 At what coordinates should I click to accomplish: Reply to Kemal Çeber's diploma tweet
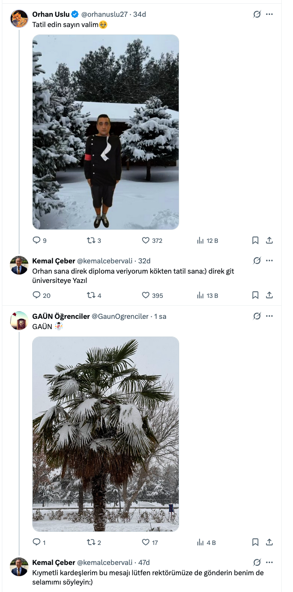(x=37, y=295)
